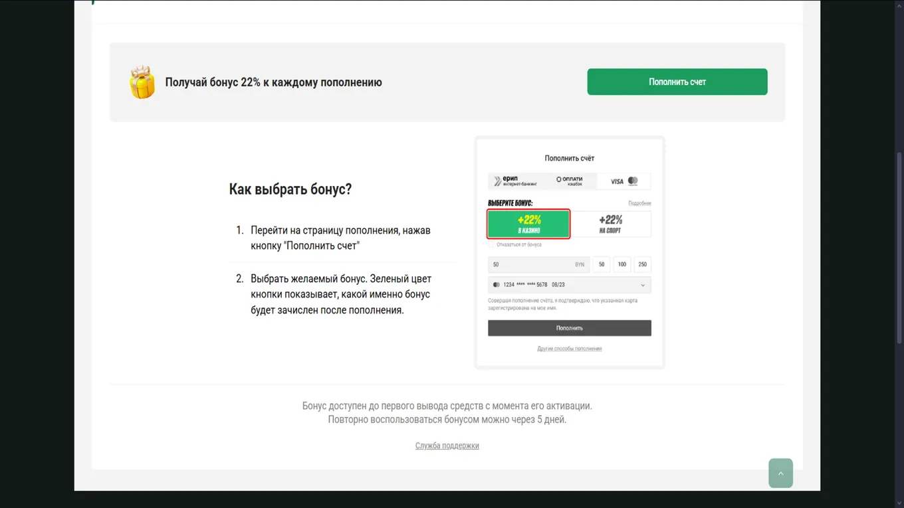Click the amount input field showing 50 BYN
The height and width of the screenshot is (508, 904).
538,264
